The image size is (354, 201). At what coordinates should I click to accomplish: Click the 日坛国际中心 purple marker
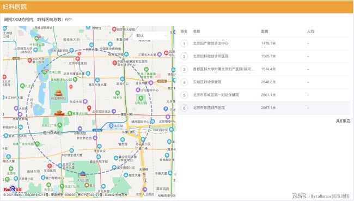(x=138, y=90)
